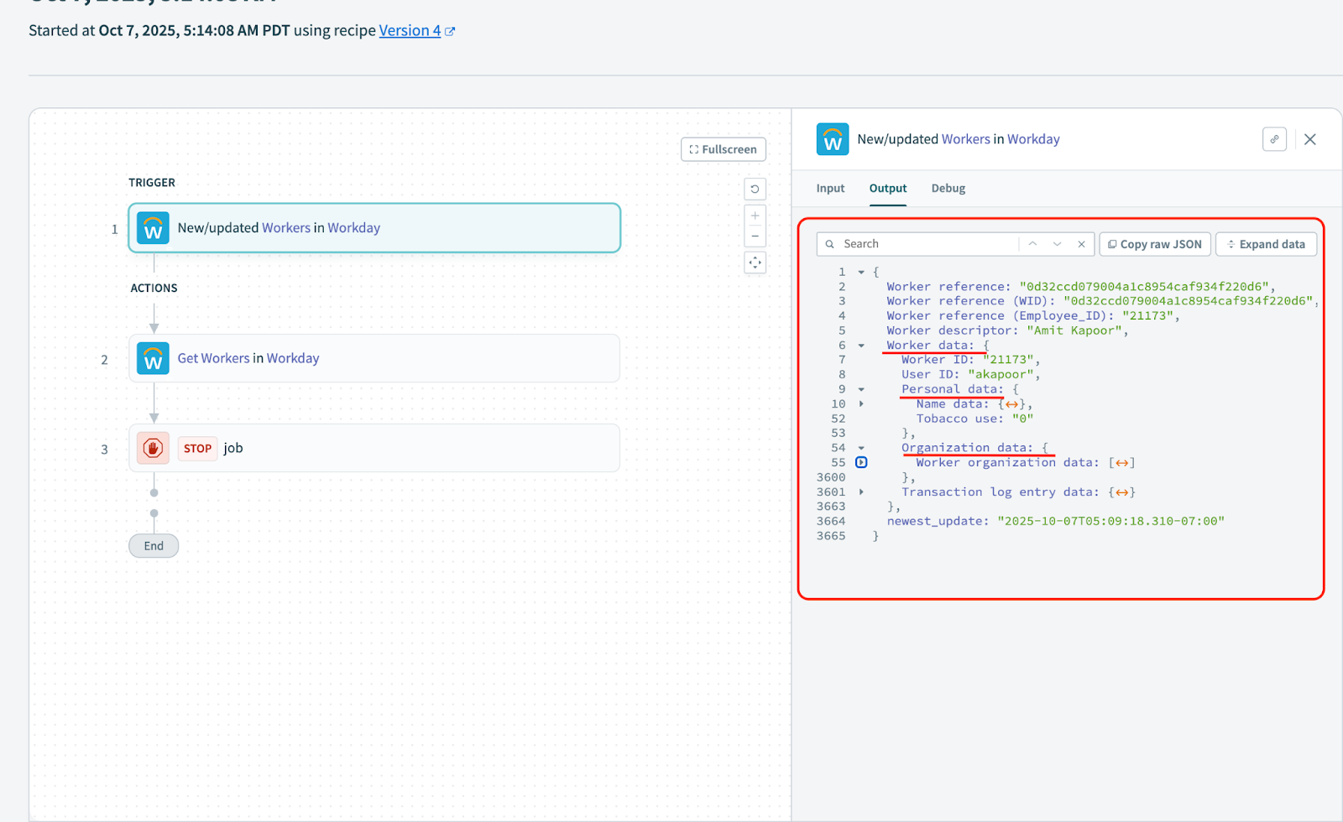This screenshot has width=1343, height=822.
Task: Click the collapsed marker after Transaction log entry data
Action: click(x=1121, y=492)
